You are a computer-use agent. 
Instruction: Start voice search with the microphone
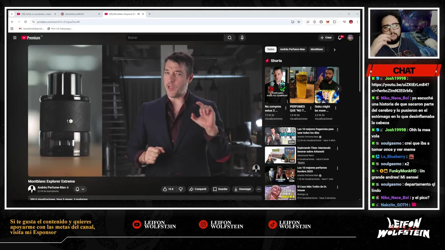[242, 37]
